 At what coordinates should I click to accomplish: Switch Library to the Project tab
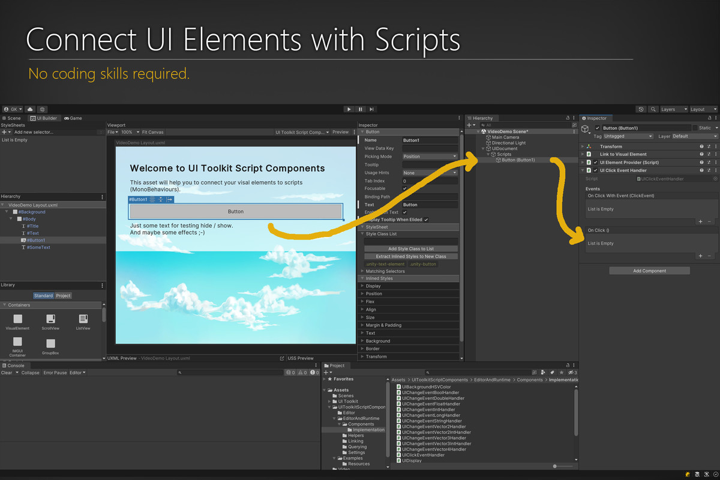click(x=63, y=296)
